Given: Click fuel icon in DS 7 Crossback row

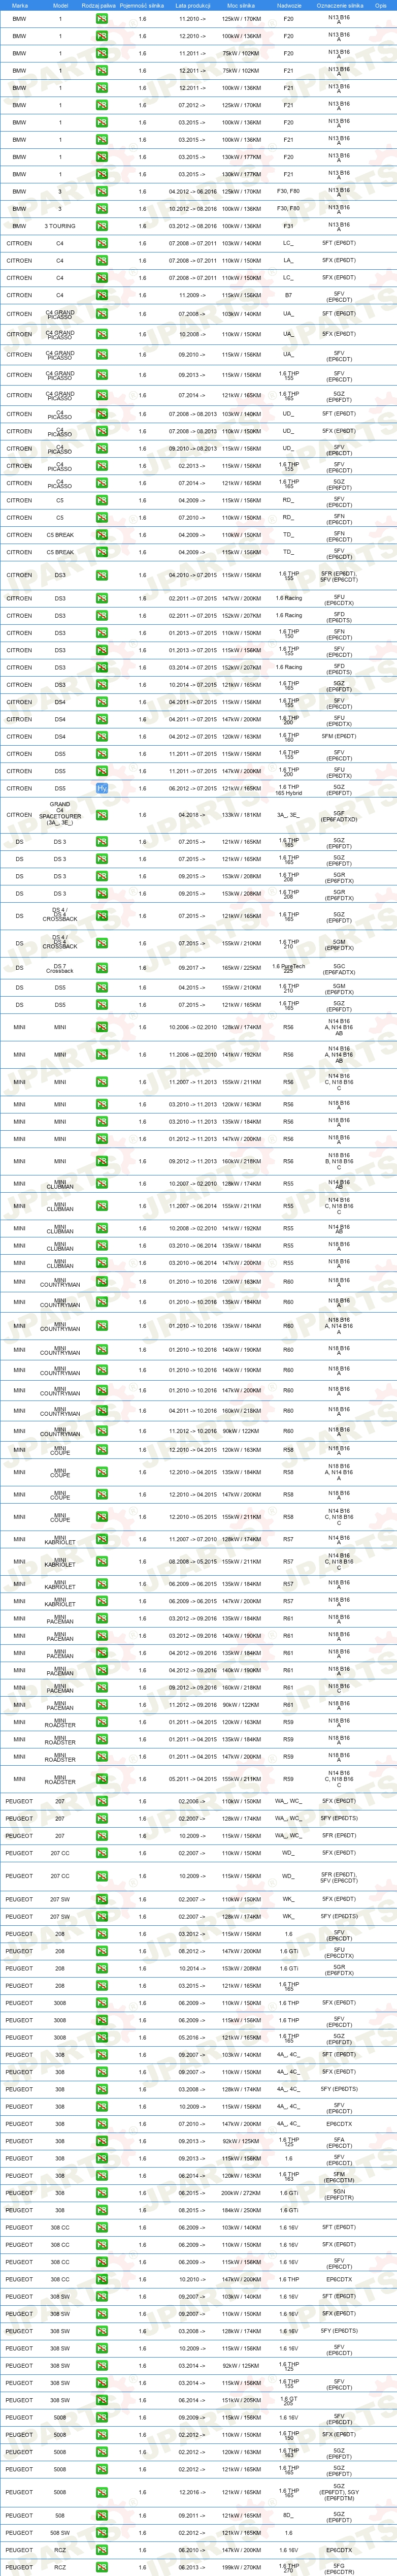Looking at the screenshot, I should [102, 968].
